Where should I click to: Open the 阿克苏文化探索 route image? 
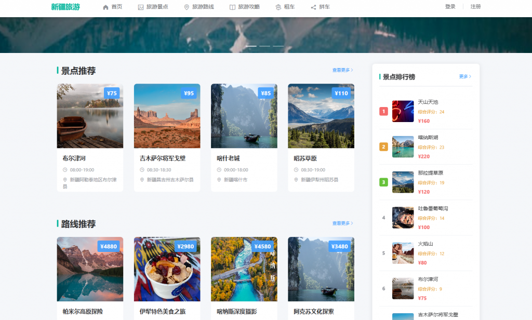click(321, 269)
